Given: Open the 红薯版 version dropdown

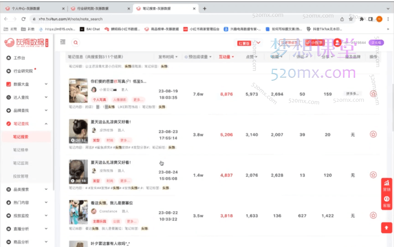Looking at the screenshot, I should (249, 43).
